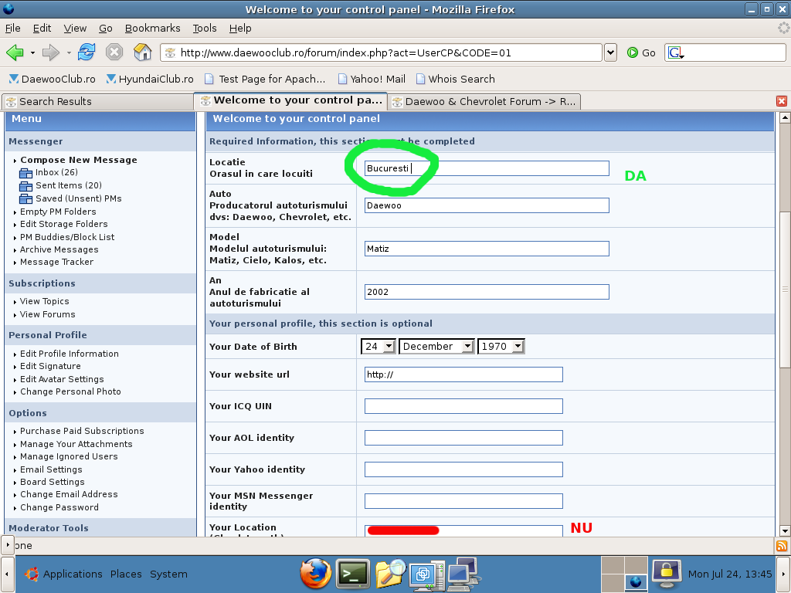Close the current browser tab

click(x=782, y=101)
